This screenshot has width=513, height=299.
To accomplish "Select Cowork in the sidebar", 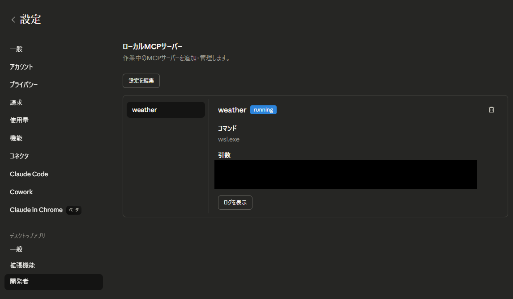I will (x=21, y=192).
